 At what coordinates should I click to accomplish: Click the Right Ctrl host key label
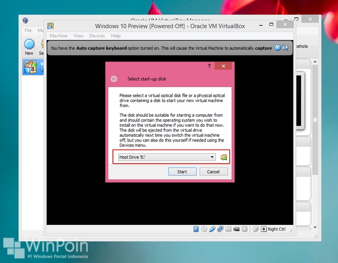(x=277, y=229)
